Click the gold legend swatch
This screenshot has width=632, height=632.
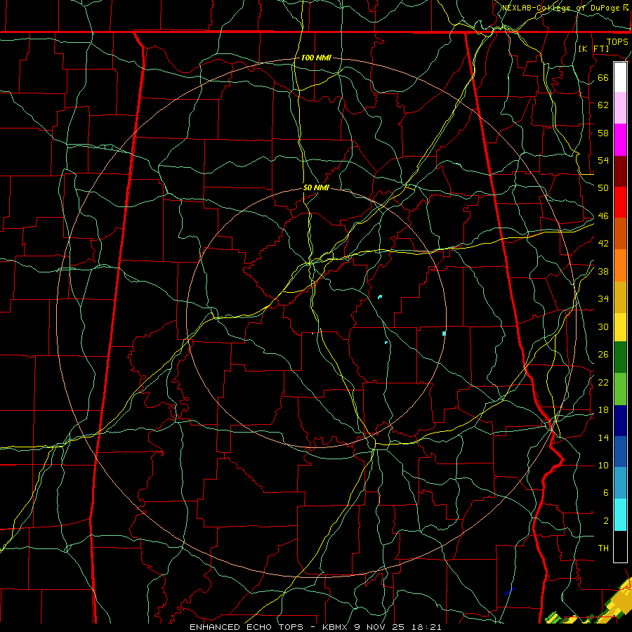[620, 297]
